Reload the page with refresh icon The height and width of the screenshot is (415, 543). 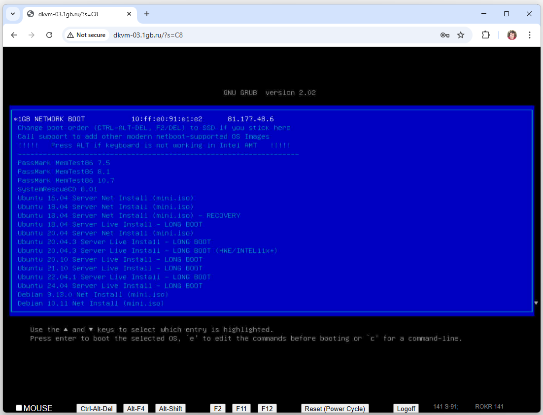49,35
